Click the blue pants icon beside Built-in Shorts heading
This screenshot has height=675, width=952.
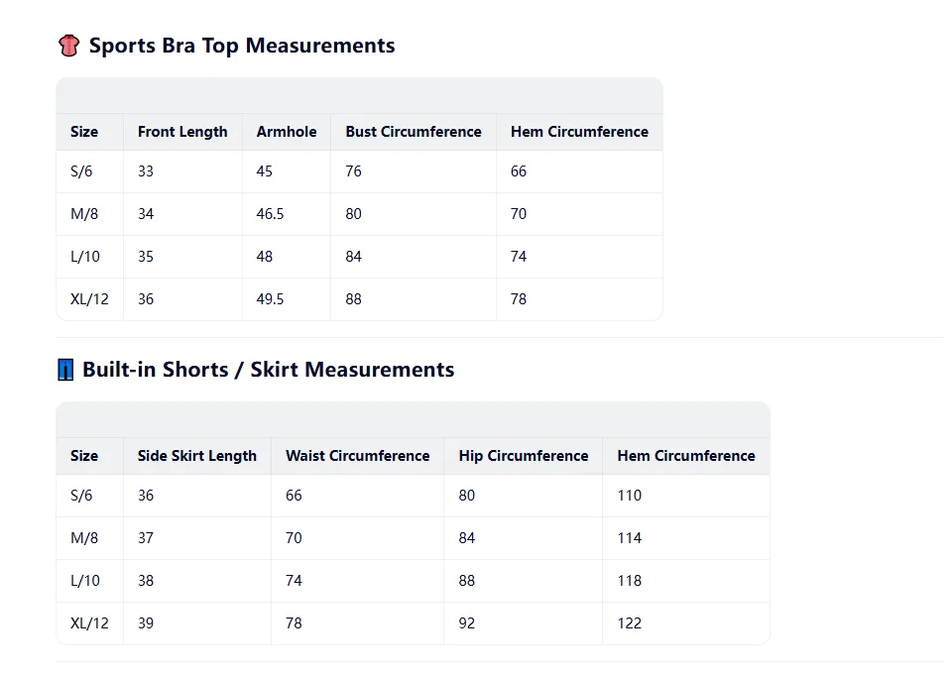click(65, 370)
